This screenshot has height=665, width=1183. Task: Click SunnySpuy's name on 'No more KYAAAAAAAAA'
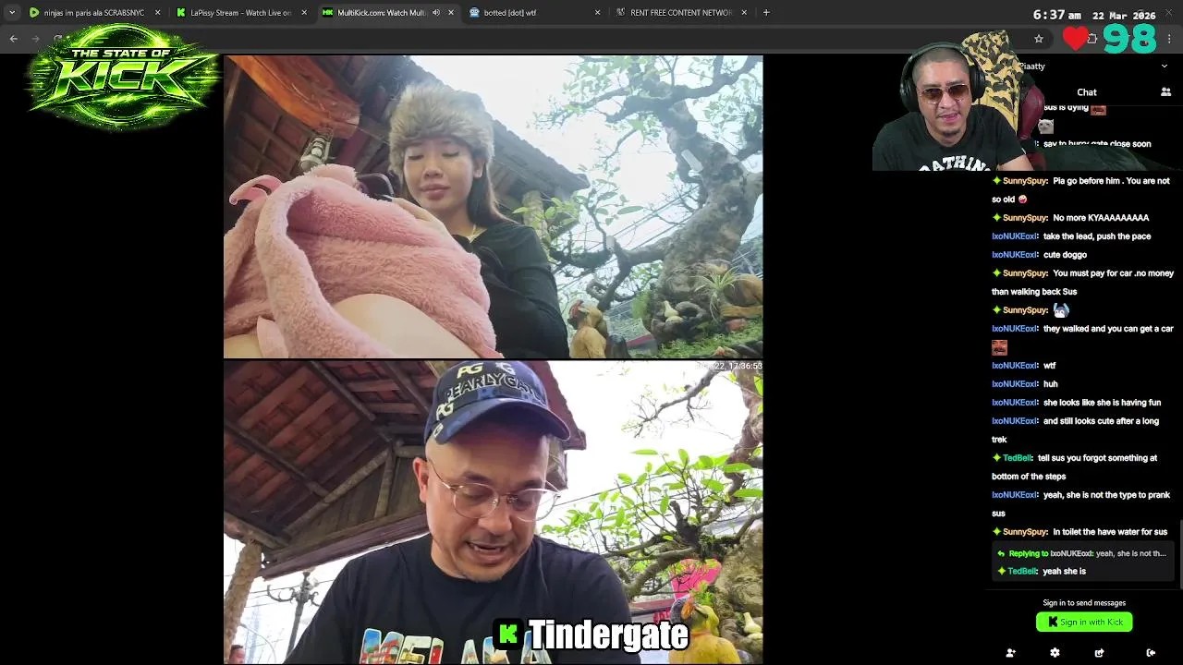coord(1024,218)
